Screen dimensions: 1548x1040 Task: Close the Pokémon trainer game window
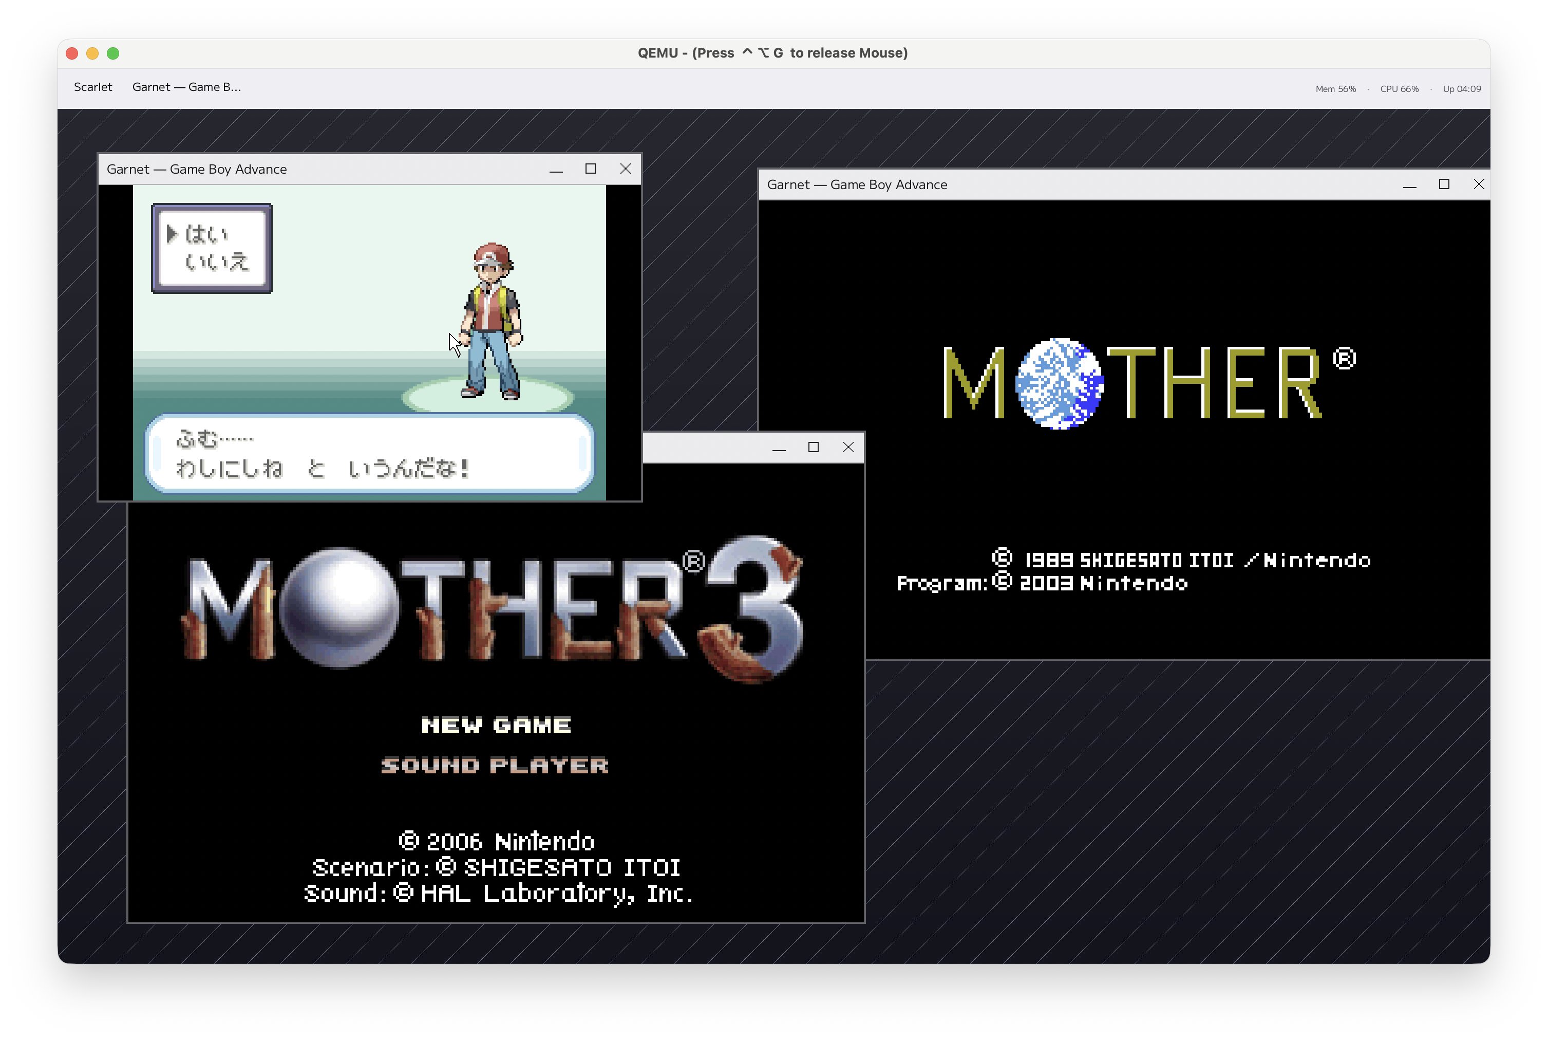tap(625, 169)
